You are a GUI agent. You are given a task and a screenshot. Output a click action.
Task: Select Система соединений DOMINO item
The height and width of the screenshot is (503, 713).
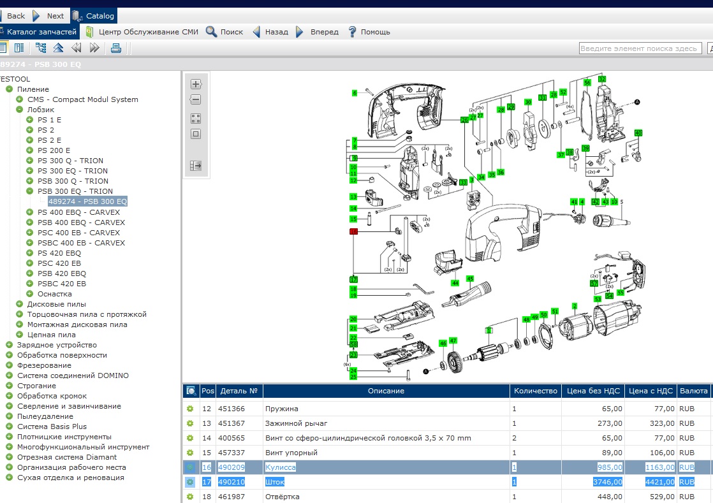(x=73, y=375)
